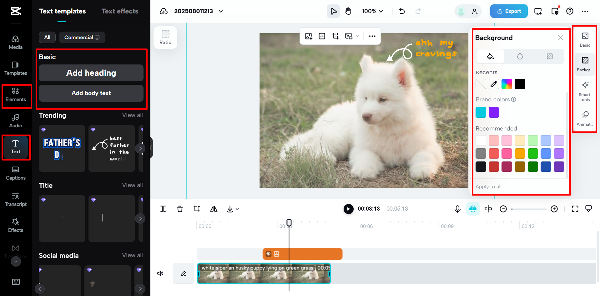This screenshot has width=600, height=296.
Task: Open the Audio panel
Action: point(16,121)
